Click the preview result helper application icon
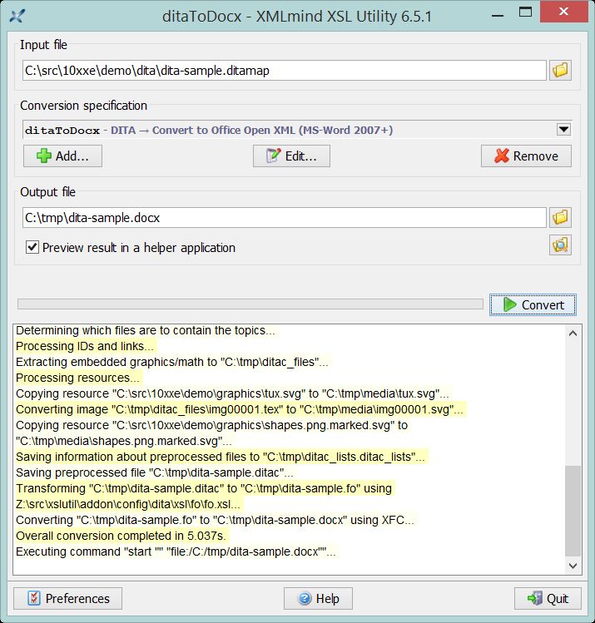The image size is (595, 623). 560,245
